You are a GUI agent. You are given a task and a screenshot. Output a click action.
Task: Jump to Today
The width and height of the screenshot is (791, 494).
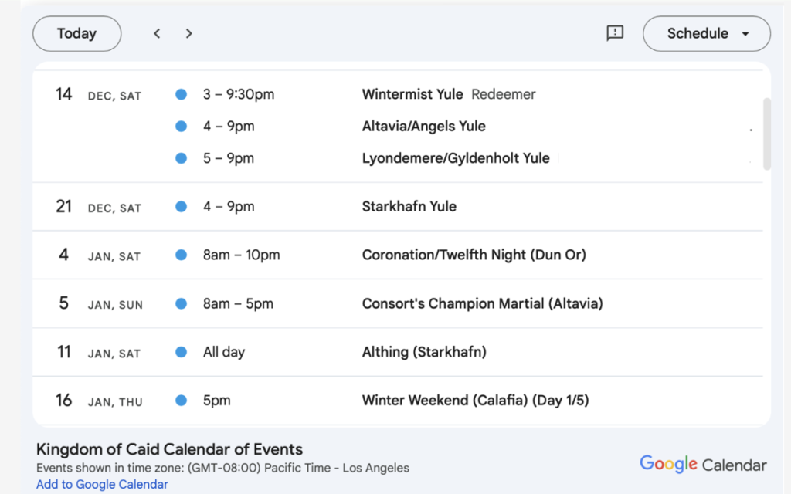click(76, 33)
